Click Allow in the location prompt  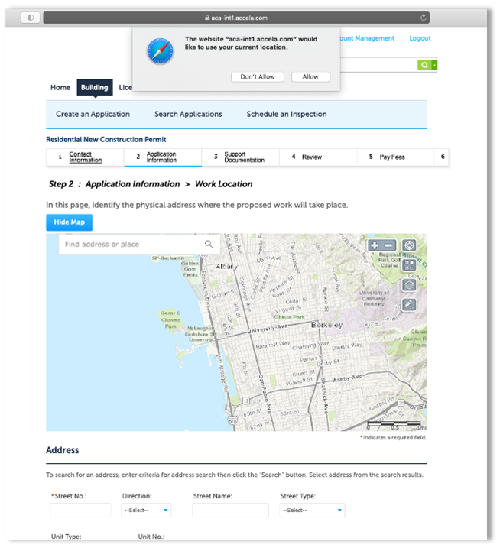(310, 76)
